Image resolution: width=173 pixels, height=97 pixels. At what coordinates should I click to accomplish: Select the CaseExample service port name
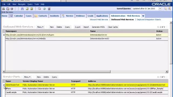[11, 92]
